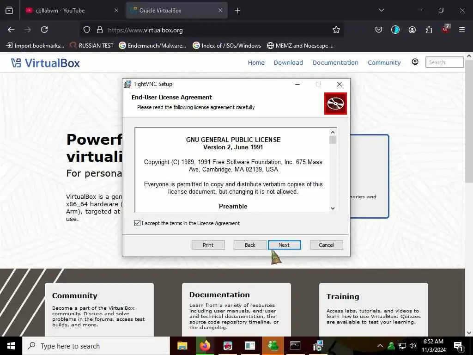Click license text scroll up arrow
The height and width of the screenshot is (355, 473).
(333, 132)
